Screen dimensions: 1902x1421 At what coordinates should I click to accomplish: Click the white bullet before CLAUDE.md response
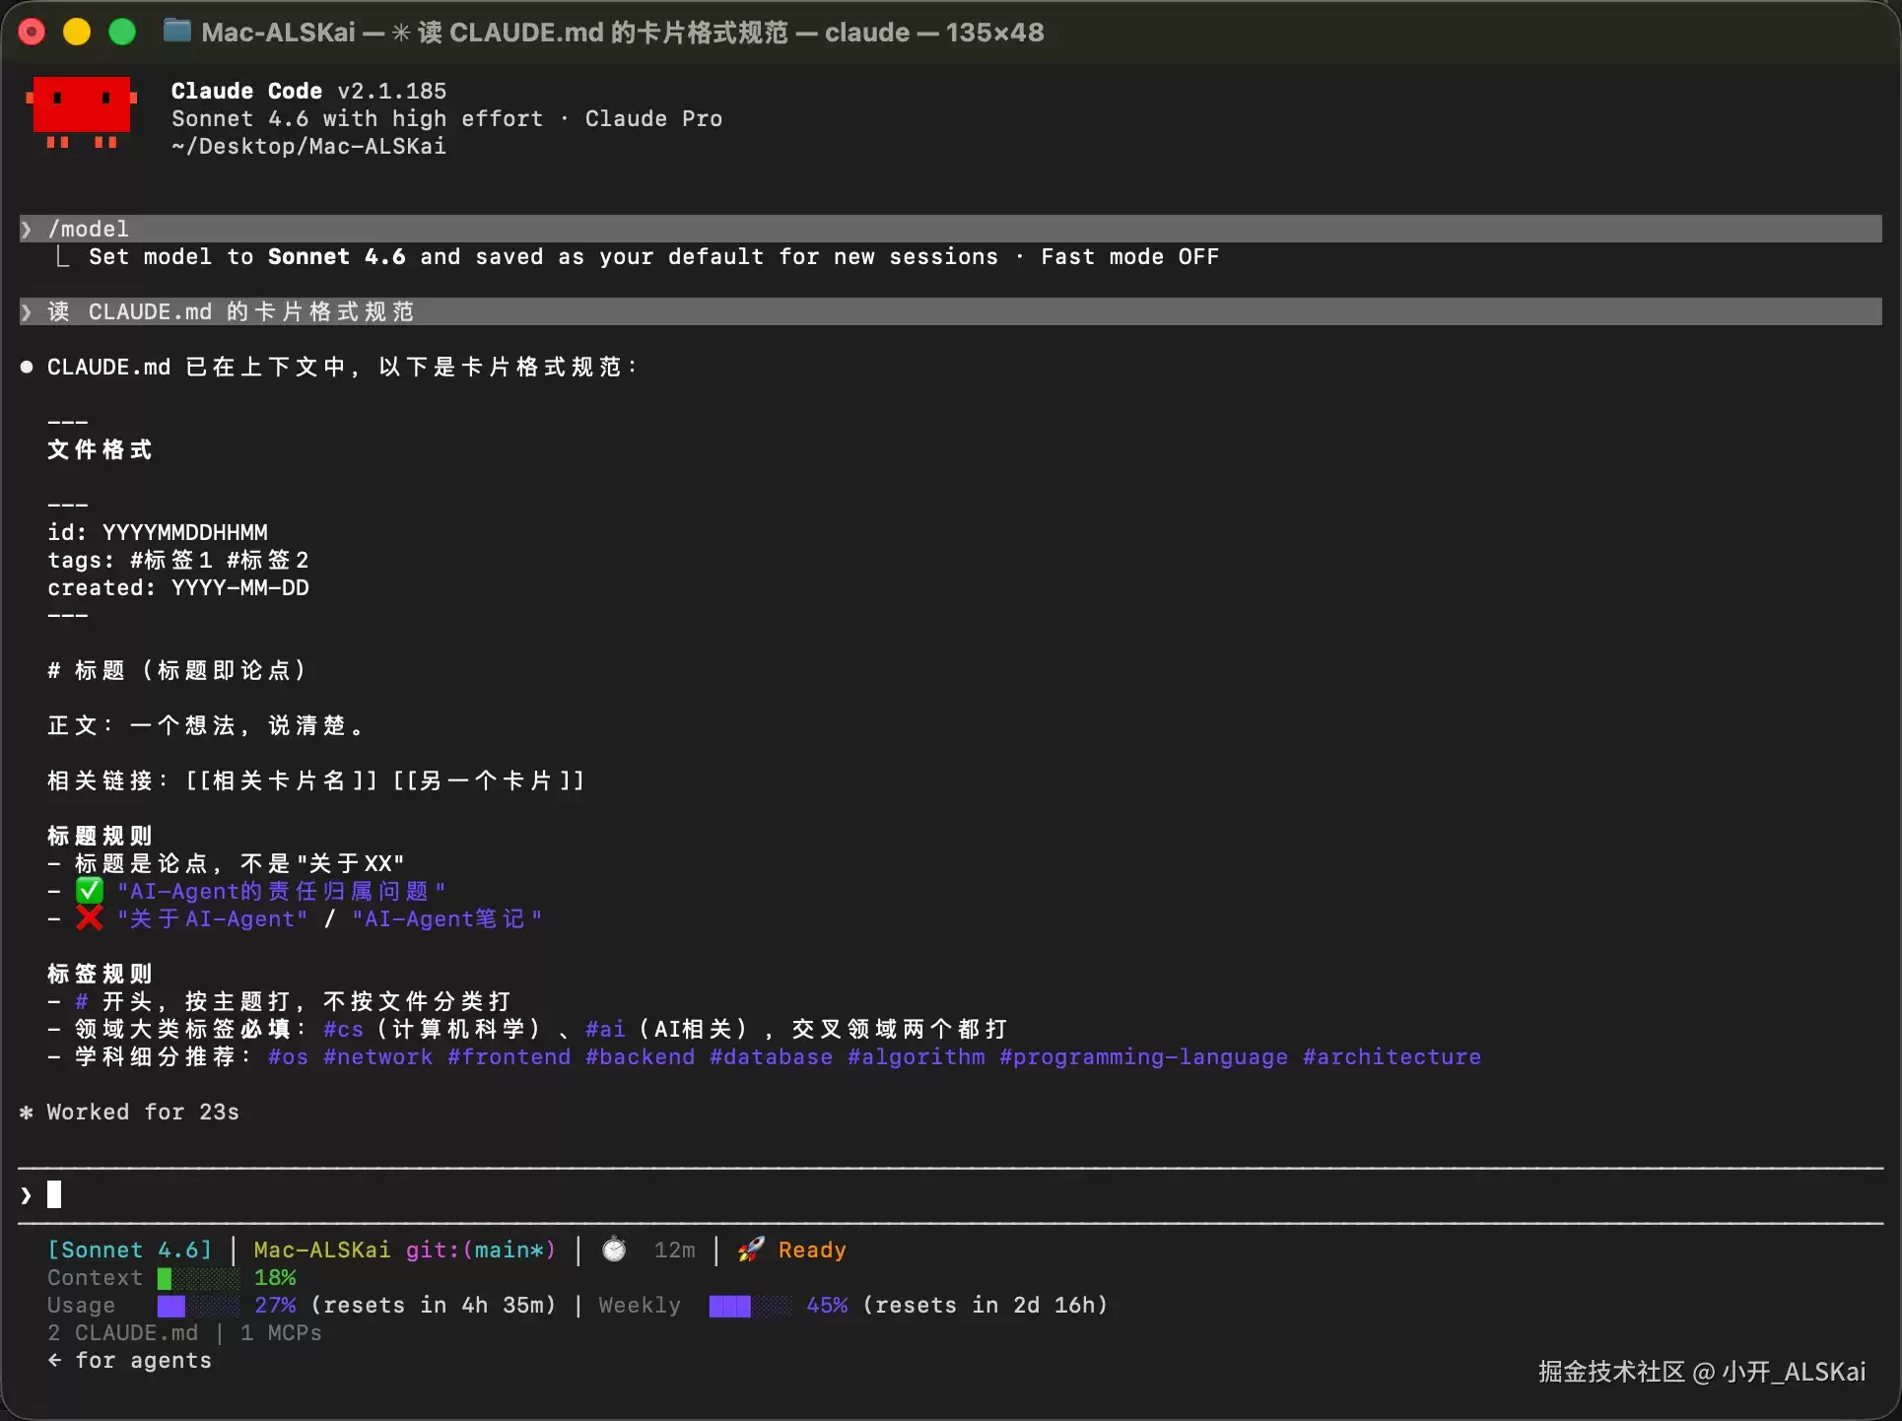pos(27,367)
